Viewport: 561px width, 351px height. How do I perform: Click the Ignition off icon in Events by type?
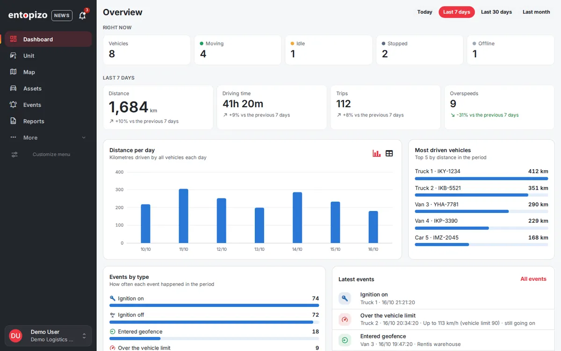point(112,315)
